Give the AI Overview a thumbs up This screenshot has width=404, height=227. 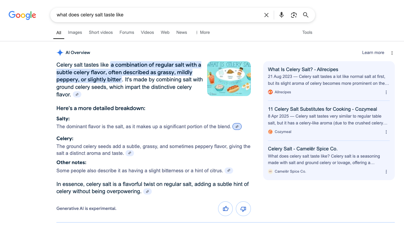pos(225,209)
